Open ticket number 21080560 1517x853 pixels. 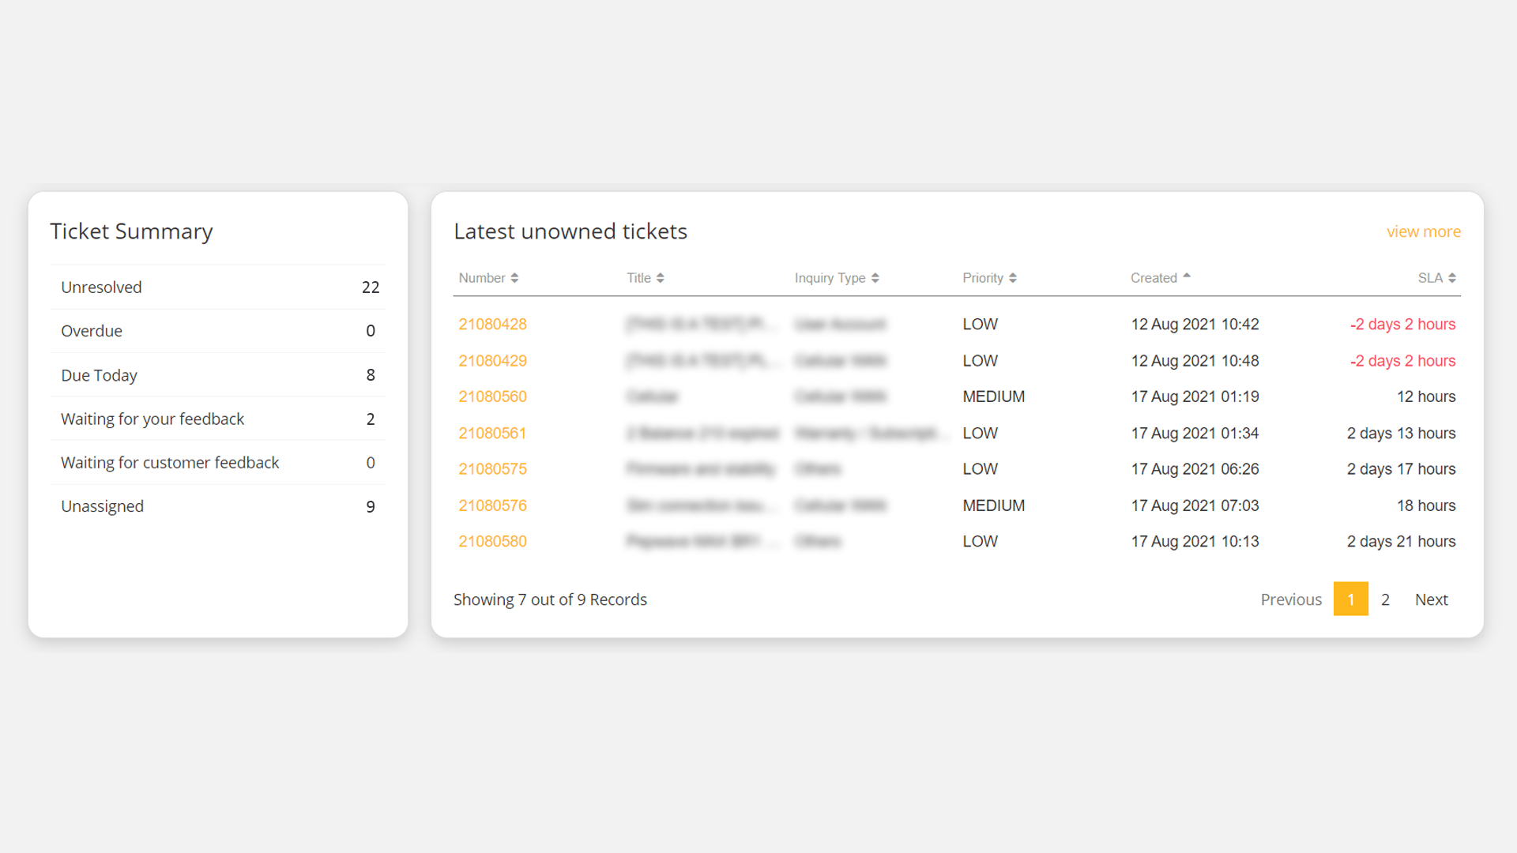(492, 397)
